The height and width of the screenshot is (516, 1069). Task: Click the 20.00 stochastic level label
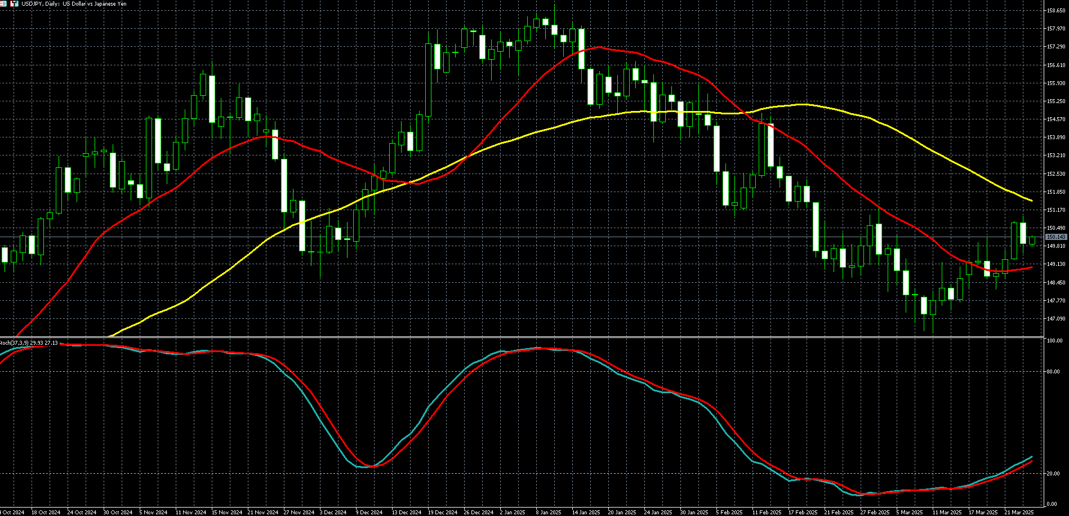point(1052,474)
